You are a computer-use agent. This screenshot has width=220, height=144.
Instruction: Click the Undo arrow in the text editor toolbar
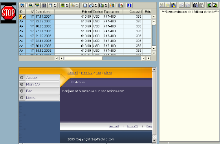181,5
